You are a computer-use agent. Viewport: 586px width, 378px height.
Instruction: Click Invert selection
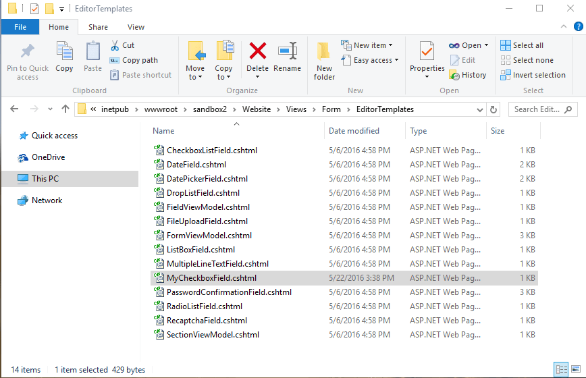pos(533,75)
